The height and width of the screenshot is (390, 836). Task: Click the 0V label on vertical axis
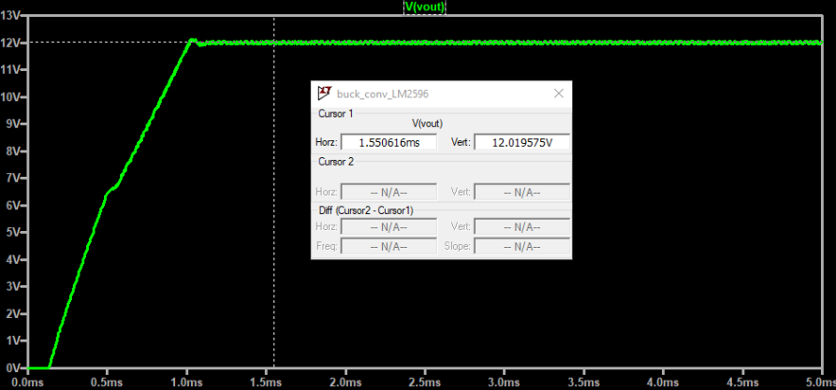[x=13, y=368]
